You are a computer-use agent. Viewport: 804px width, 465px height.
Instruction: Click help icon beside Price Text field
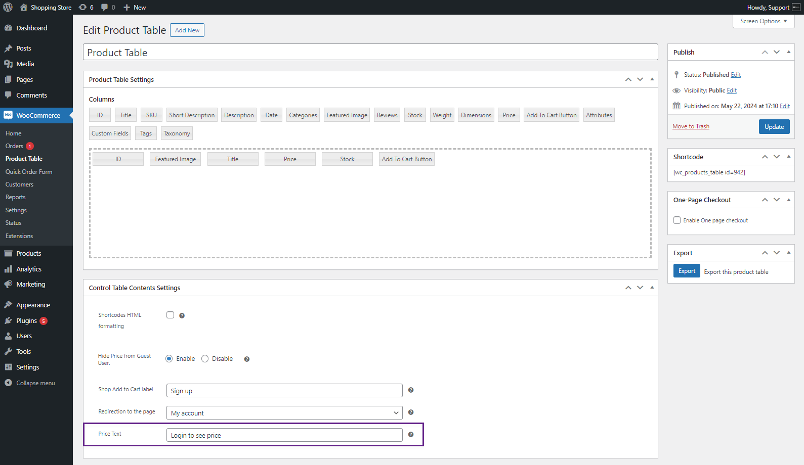coord(411,434)
